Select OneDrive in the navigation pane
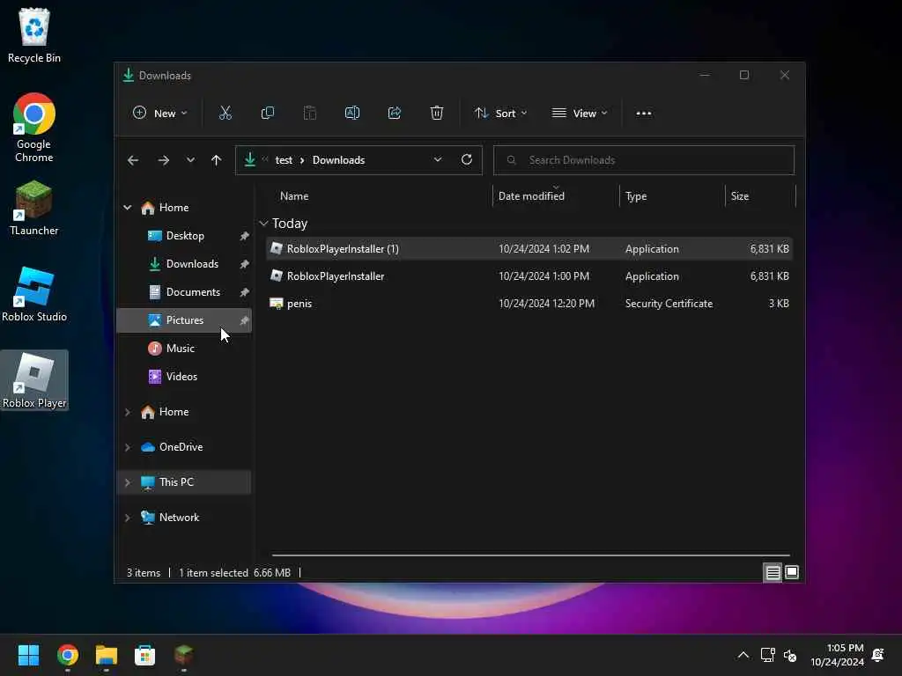The height and width of the screenshot is (676, 902). click(184, 447)
